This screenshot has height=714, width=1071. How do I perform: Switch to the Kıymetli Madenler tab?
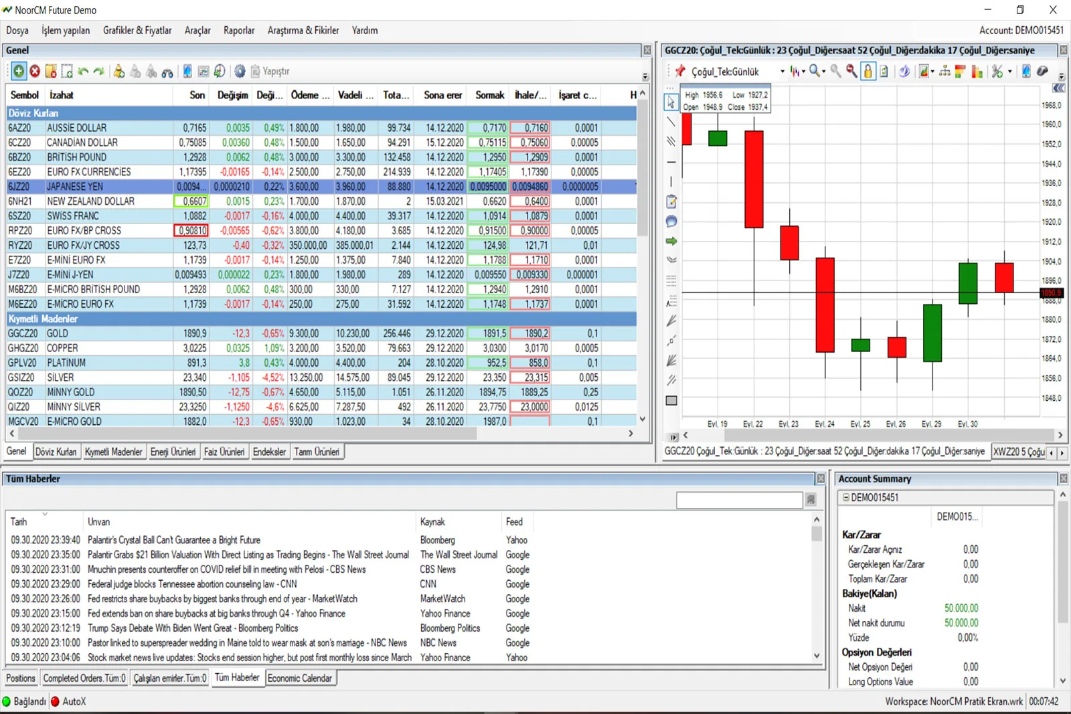[x=113, y=452]
